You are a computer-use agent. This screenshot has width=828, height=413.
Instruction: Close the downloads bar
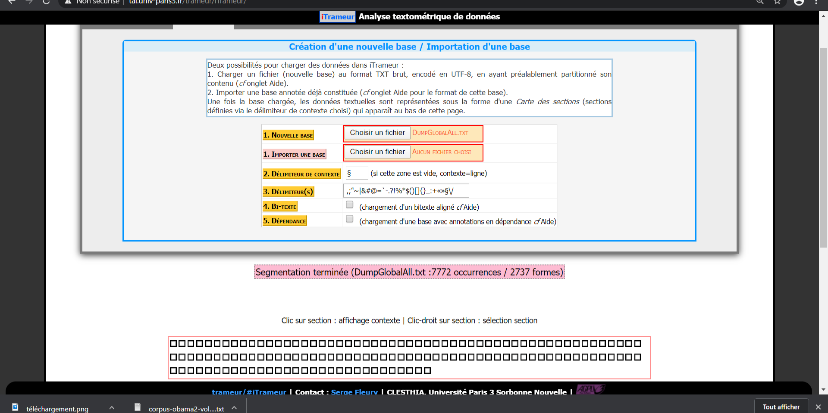(818, 407)
